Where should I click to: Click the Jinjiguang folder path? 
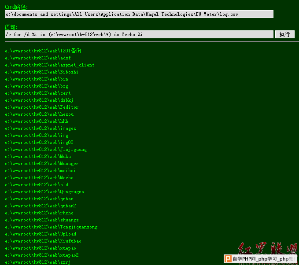(46, 150)
